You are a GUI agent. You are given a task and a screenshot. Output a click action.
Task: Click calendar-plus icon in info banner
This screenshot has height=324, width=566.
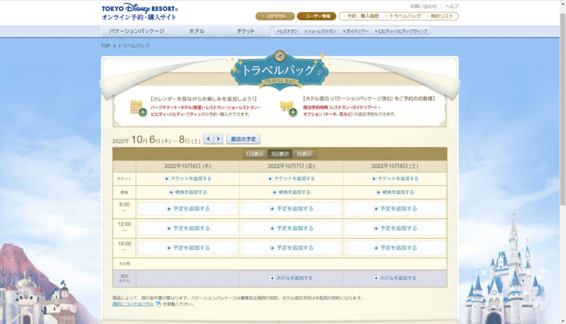[x=138, y=108]
